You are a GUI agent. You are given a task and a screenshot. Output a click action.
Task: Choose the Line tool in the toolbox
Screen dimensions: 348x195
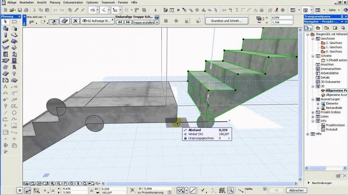click(5, 113)
